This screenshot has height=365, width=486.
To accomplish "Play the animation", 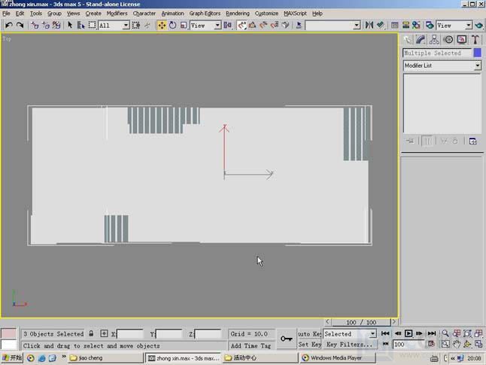I will coord(409,333).
